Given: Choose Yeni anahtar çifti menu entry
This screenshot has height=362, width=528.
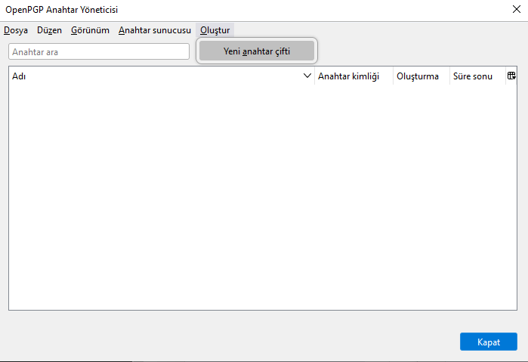Looking at the screenshot, I should tap(257, 51).
